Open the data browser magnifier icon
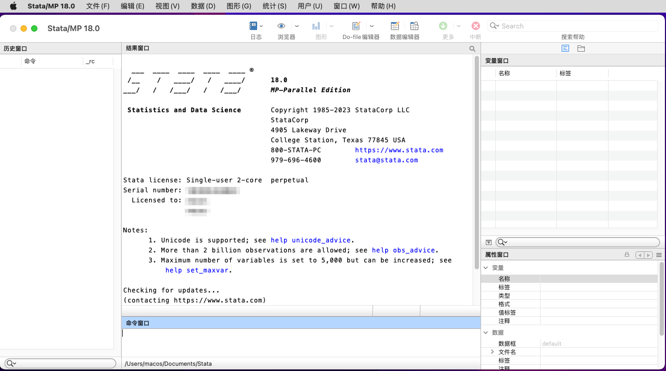 pyautogui.click(x=414, y=26)
